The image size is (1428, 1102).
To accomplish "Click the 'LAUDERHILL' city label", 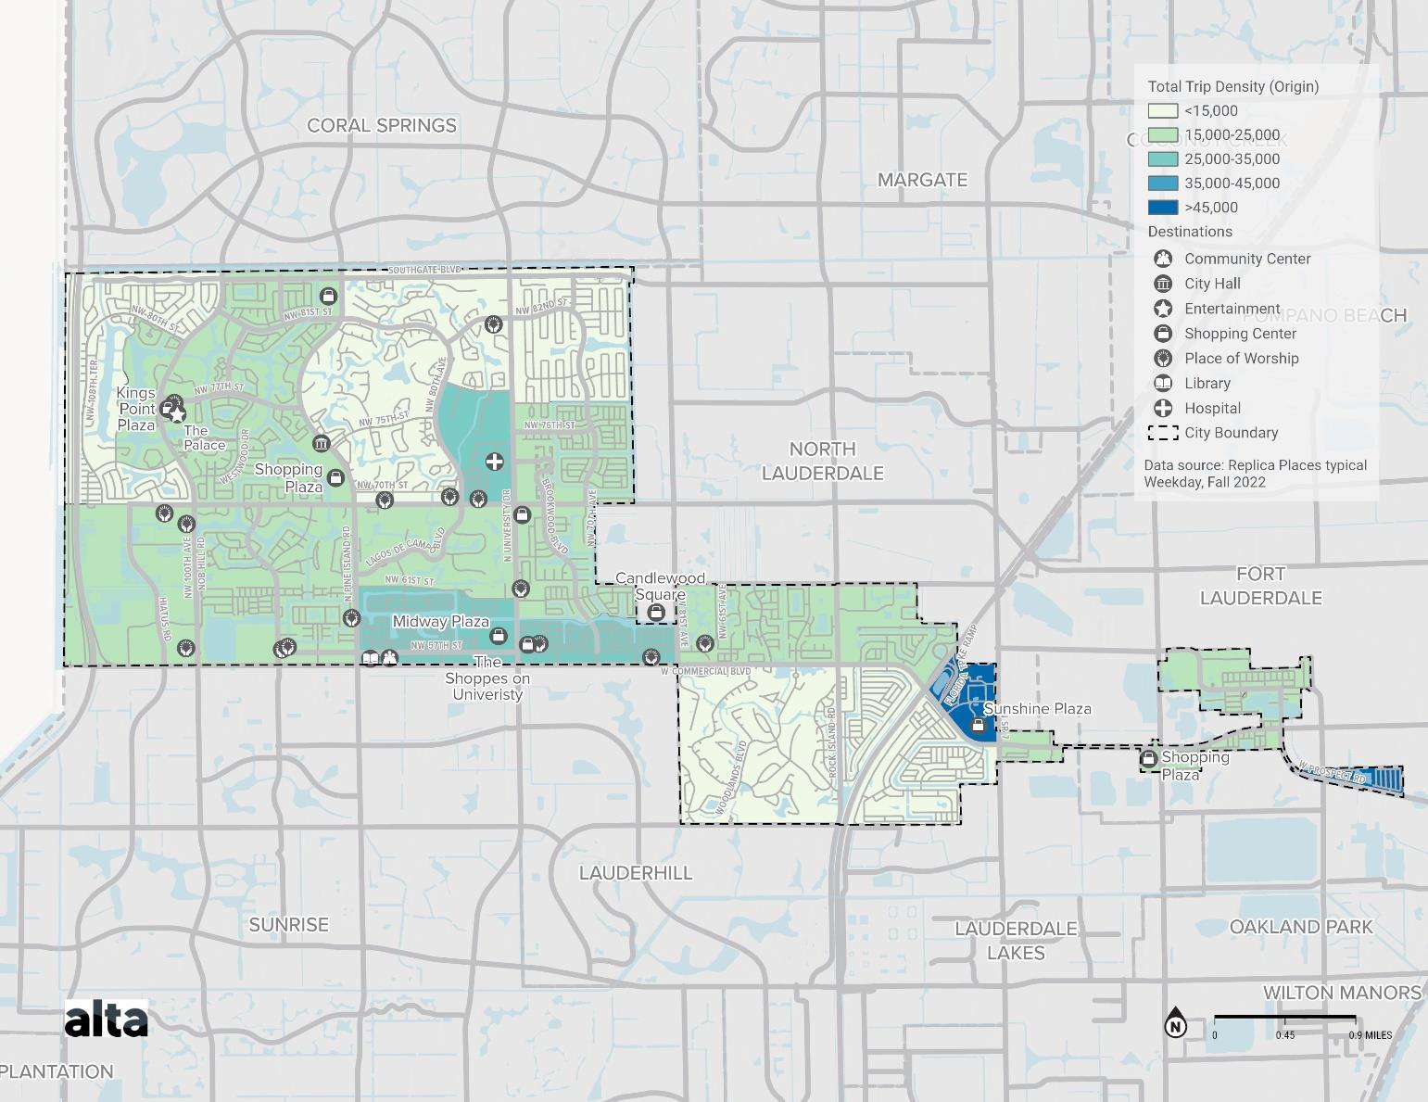I will pyautogui.click(x=636, y=873).
